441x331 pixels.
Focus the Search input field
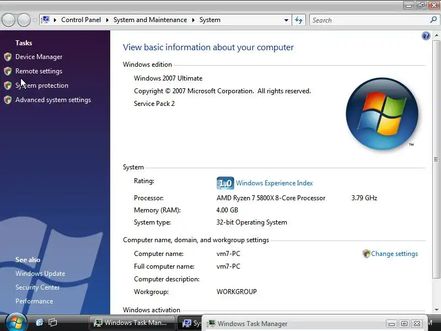tap(370, 20)
